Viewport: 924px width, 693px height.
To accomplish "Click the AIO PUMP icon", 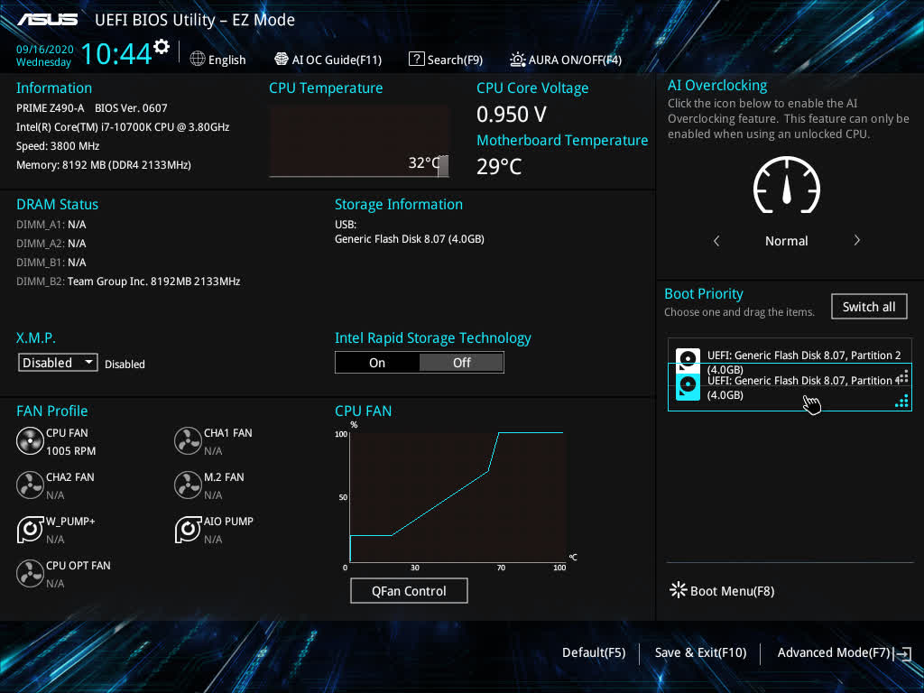I will 188,529.
